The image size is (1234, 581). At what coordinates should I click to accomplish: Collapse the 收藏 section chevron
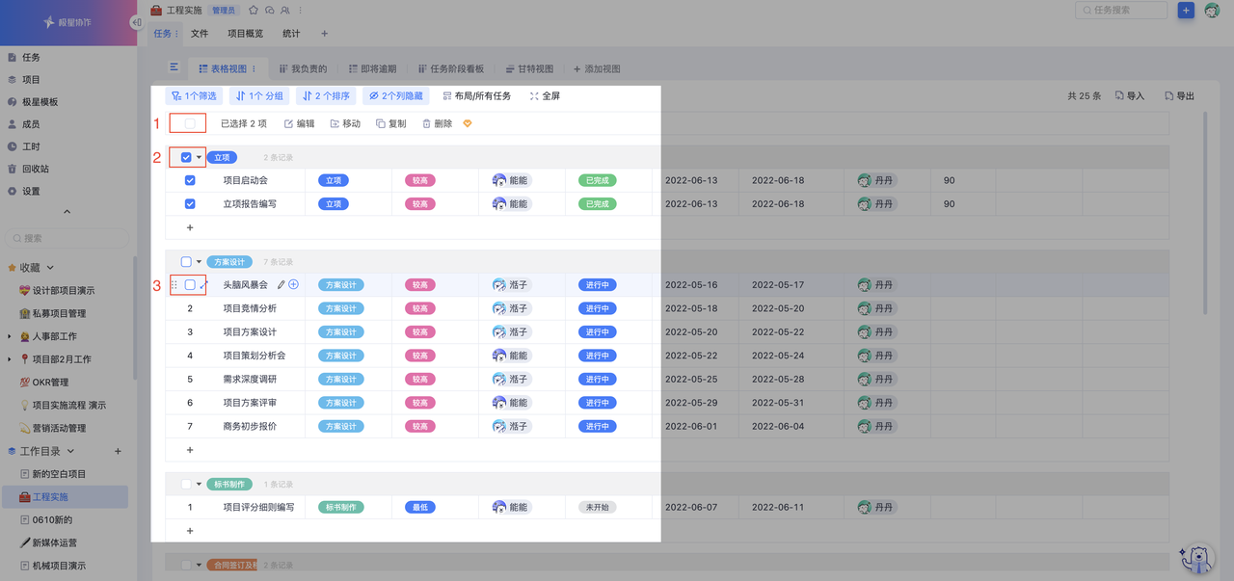click(50, 268)
